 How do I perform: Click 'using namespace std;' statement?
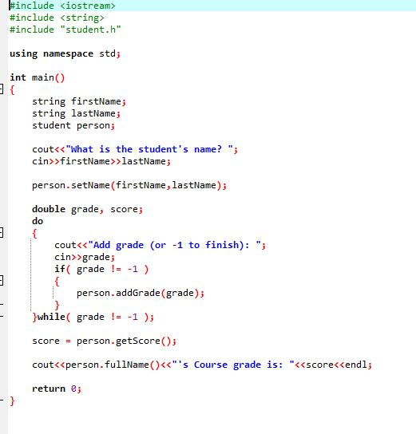tap(65, 53)
